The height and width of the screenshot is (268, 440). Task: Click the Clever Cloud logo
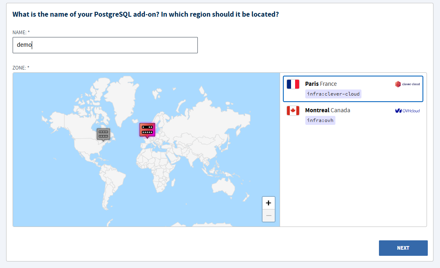(x=407, y=84)
